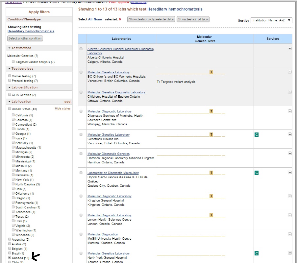Click the T icon for BC Children's Hospitals
This screenshot has height=263, width=297.
click(x=211, y=72)
